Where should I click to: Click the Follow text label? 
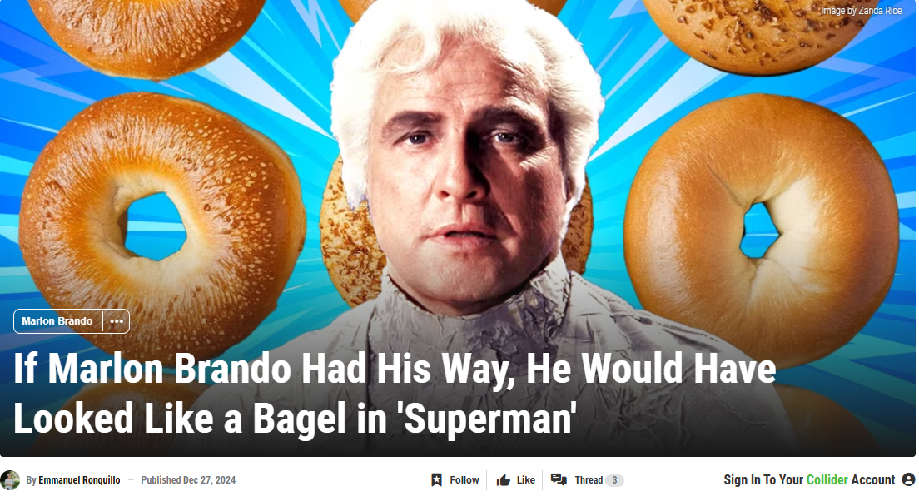(x=464, y=480)
